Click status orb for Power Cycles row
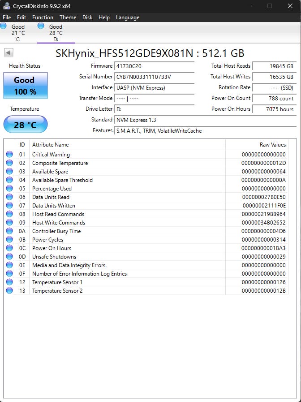Screen dimensions: 301x402 pyautogui.click(x=9, y=239)
